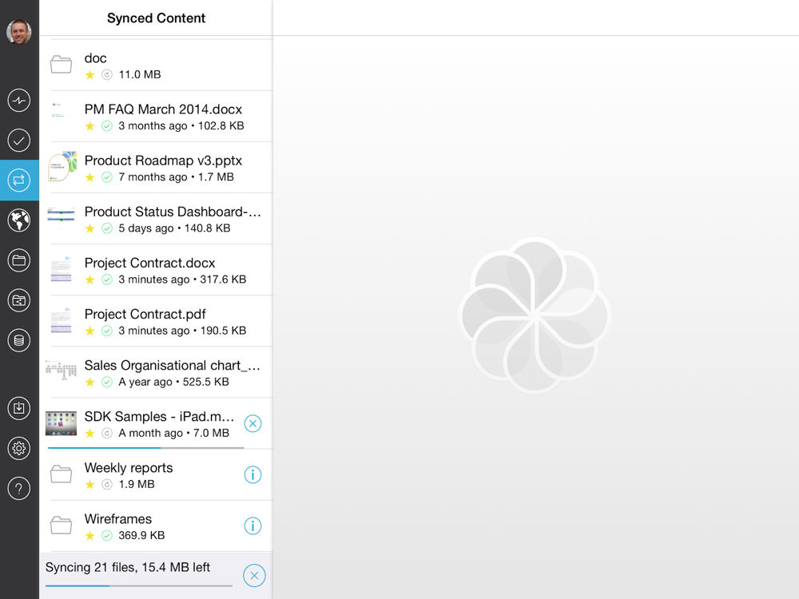The height and width of the screenshot is (599, 799).
Task: Open the stacked disks icon in sidebar
Action: 19,341
